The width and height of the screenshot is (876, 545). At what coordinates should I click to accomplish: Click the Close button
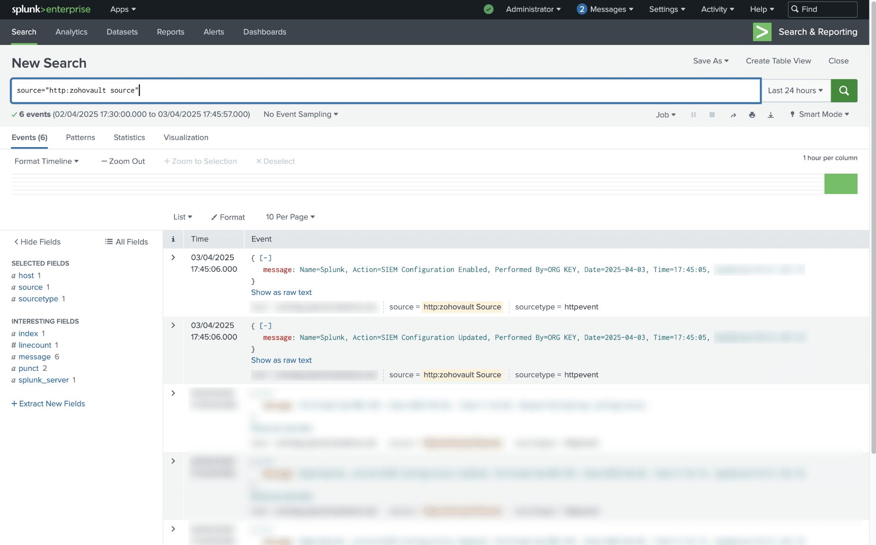(838, 61)
